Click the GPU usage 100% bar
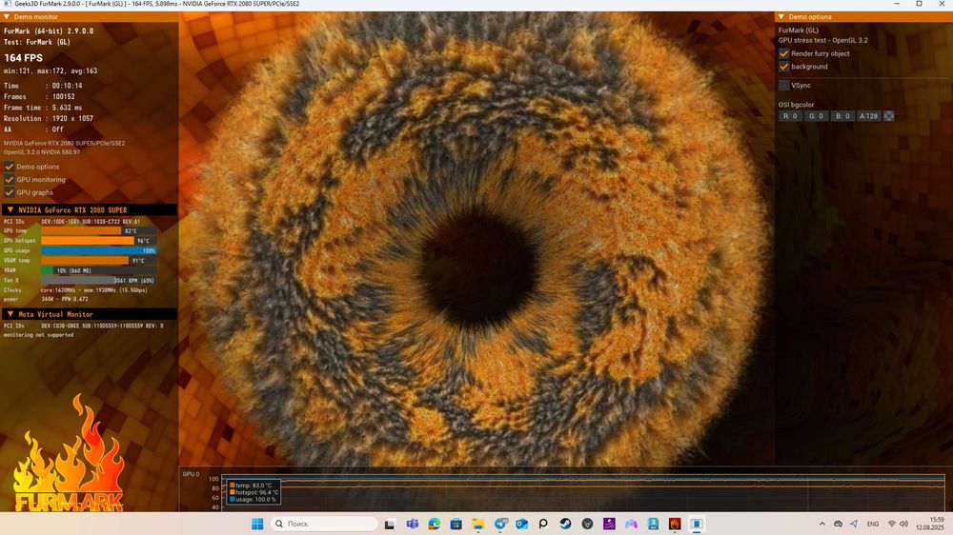 98,250
